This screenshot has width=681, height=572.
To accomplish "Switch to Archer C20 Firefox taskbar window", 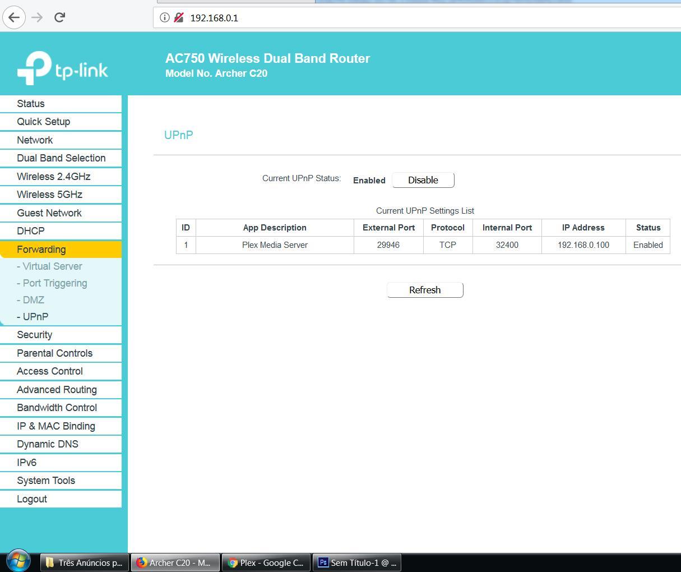I will 175,562.
